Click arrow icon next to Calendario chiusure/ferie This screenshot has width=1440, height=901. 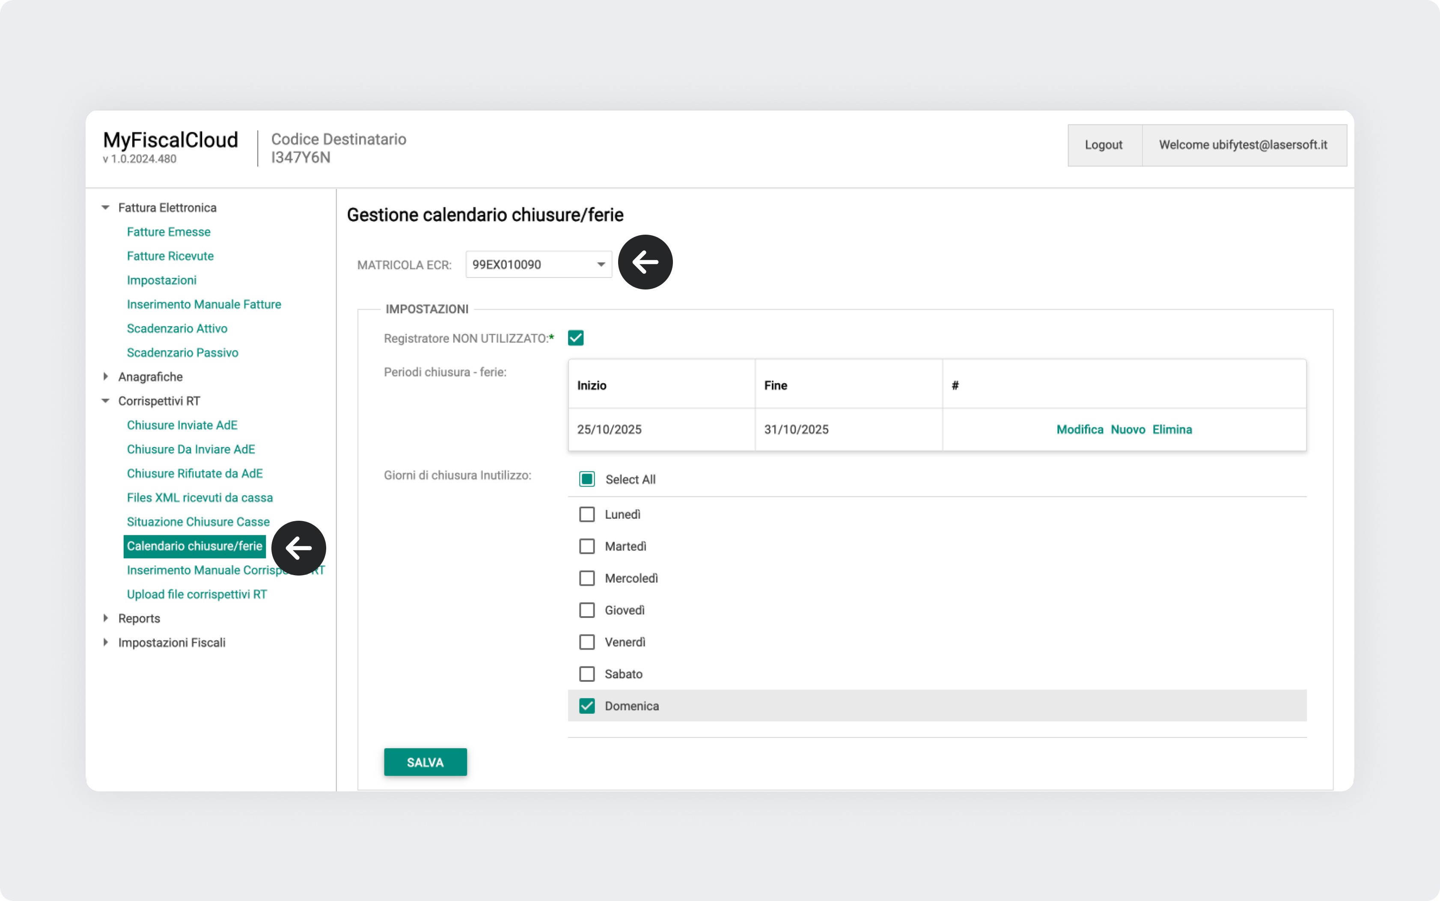tap(298, 548)
